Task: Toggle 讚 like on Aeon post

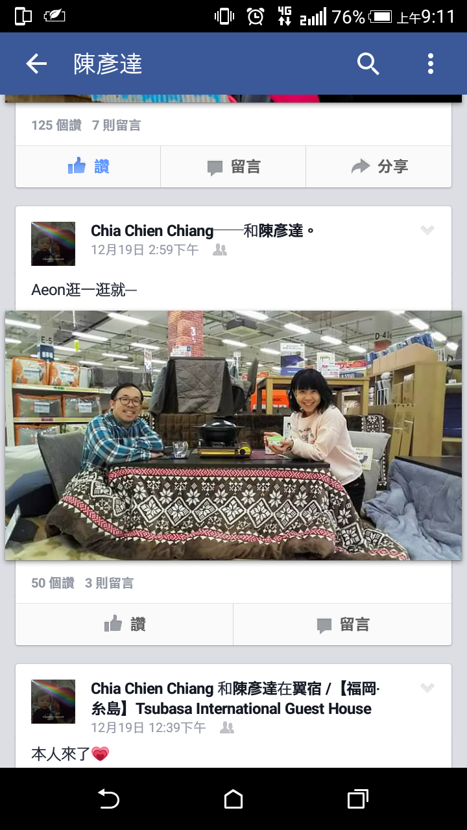Action: pyautogui.click(x=125, y=624)
